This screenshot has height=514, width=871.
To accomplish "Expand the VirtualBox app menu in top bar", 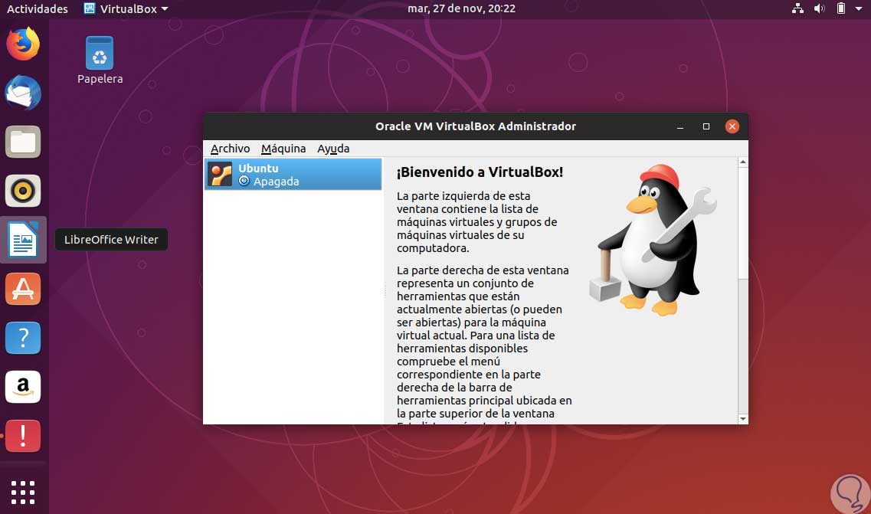I will coord(126,8).
